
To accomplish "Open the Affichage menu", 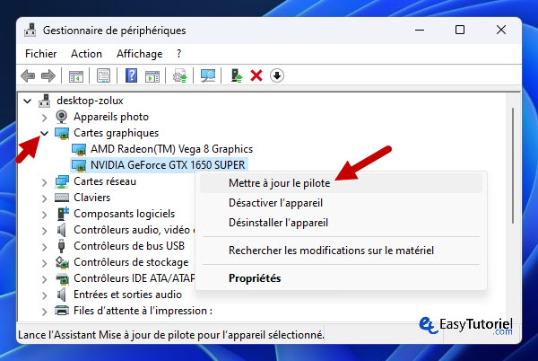I will point(139,54).
